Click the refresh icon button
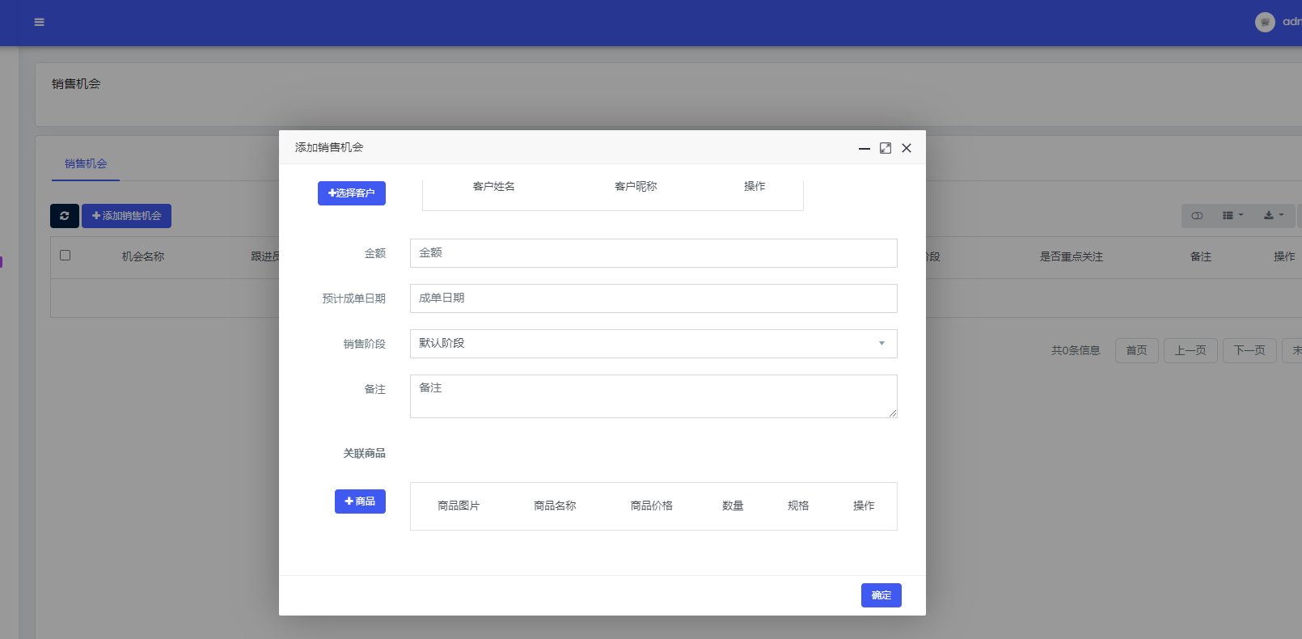The height and width of the screenshot is (639, 1302). tap(65, 216)
